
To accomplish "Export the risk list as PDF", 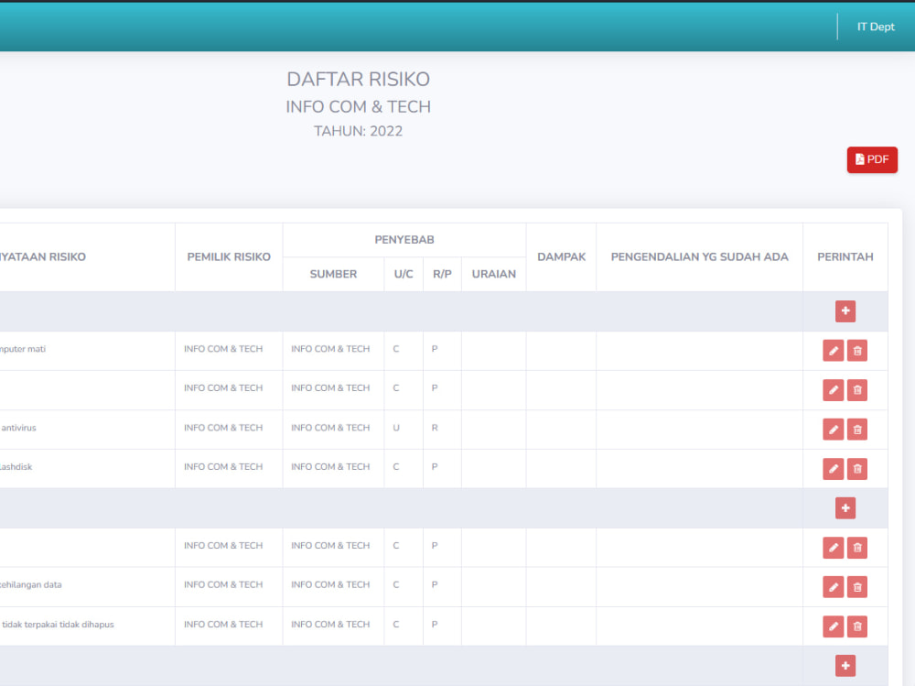I will [x=872, y=159].
